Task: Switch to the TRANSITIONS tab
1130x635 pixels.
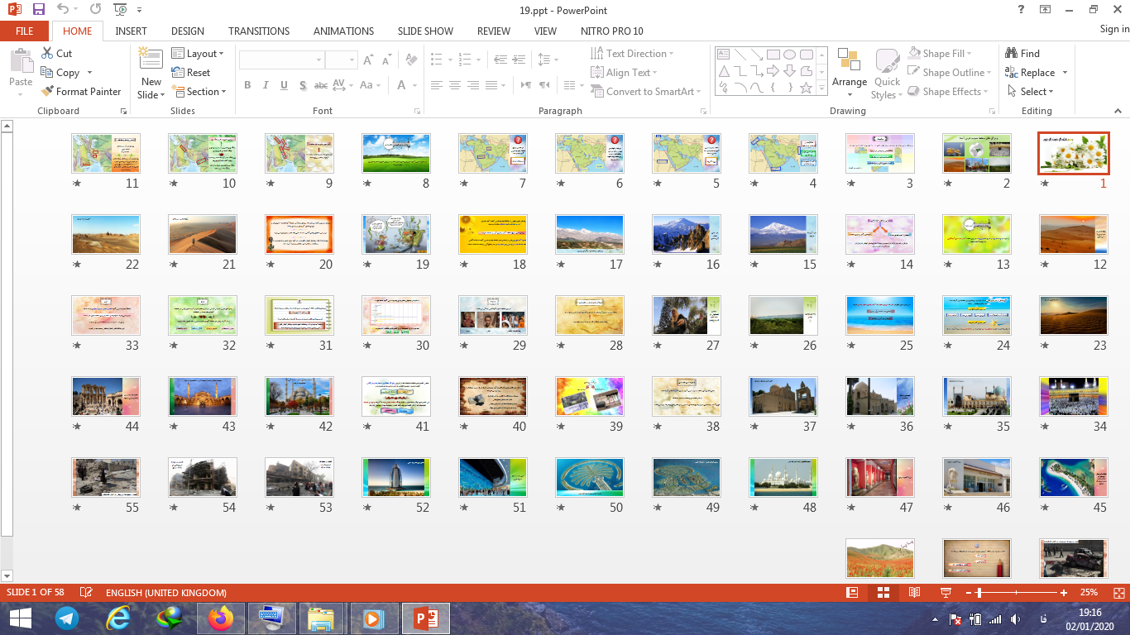Action: pyautogui.click(x=259, y=31)
